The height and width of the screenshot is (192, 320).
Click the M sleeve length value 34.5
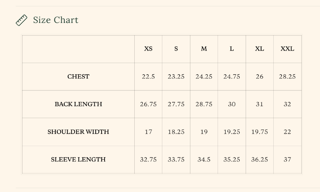(x=204, y=160)
